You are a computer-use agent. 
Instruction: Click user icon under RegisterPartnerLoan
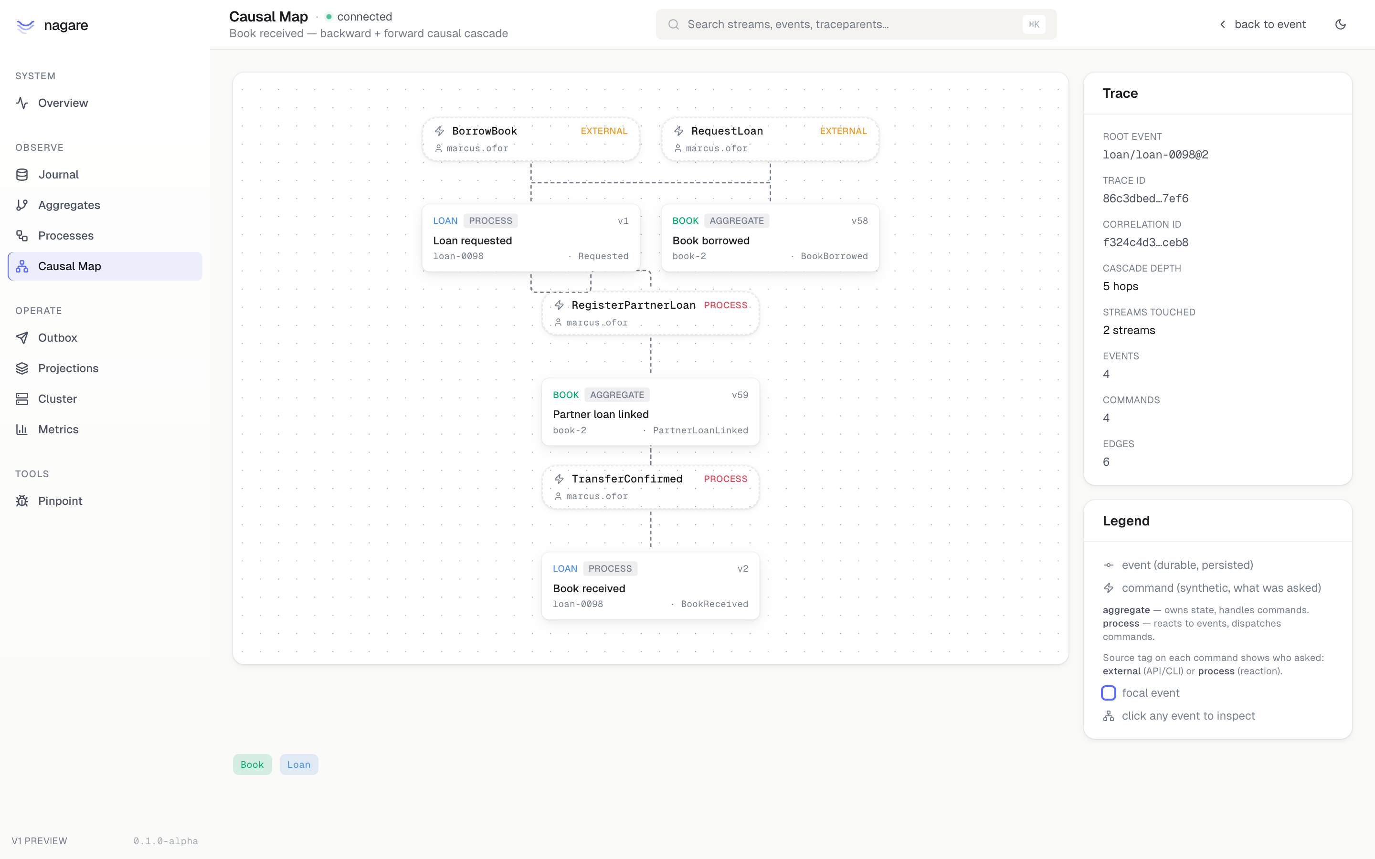click(558, 323)
